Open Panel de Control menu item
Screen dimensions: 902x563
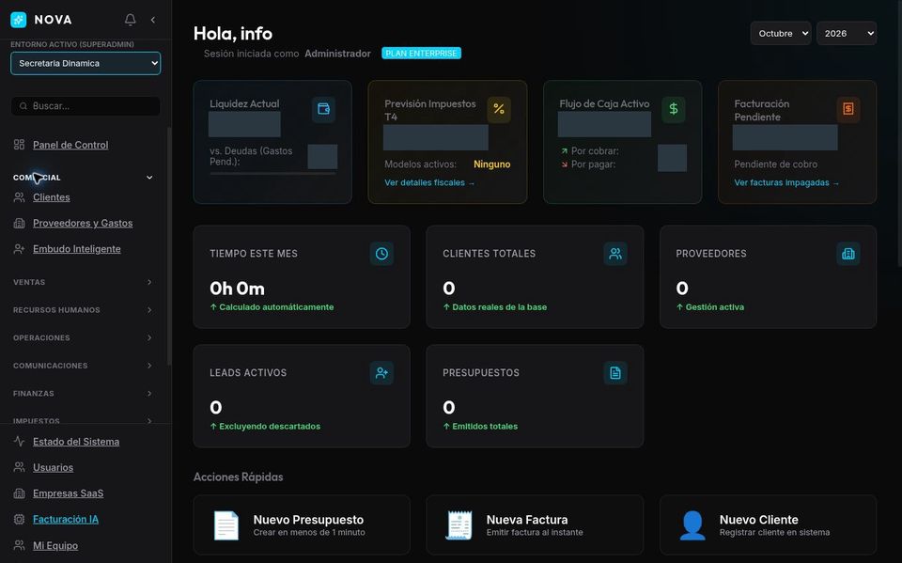pyautogui.click(x=70, y=145)
